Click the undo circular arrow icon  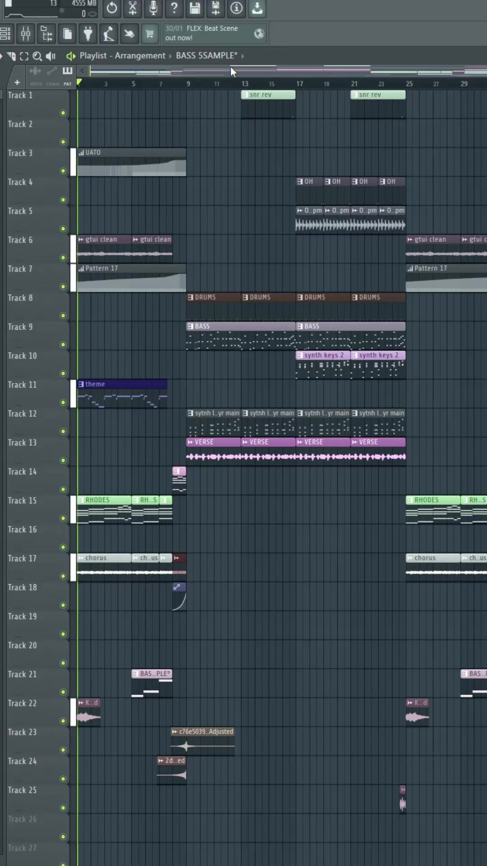(112, 8)
